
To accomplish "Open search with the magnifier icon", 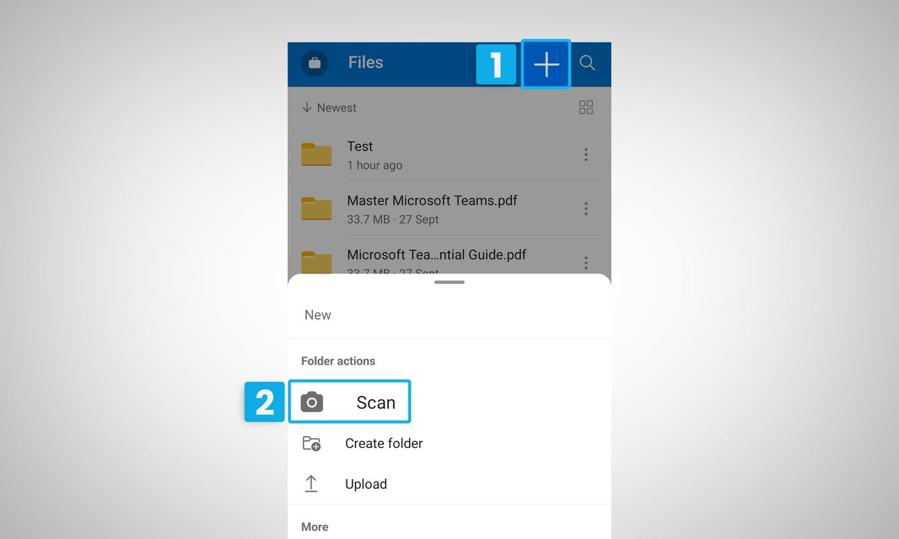I will [x=587, y=63].
